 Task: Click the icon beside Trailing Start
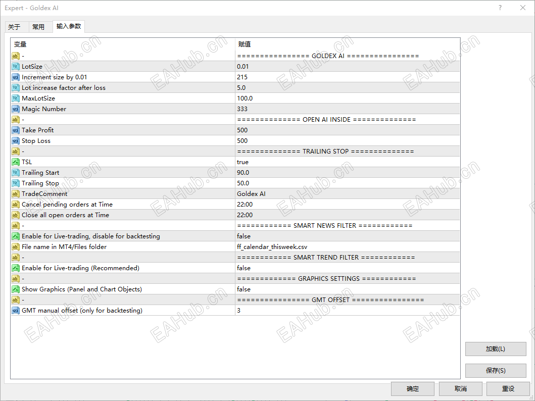(15, 173)
